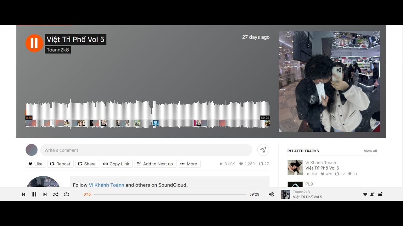Click the player bar progress track
The image size is (403, 226).
pos(170,195)
